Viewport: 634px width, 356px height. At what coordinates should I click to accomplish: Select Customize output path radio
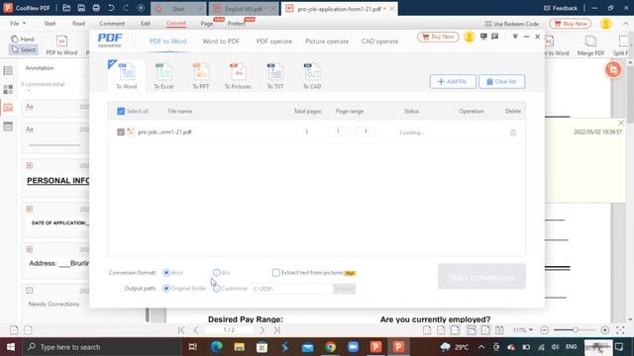tap(217, 289)
